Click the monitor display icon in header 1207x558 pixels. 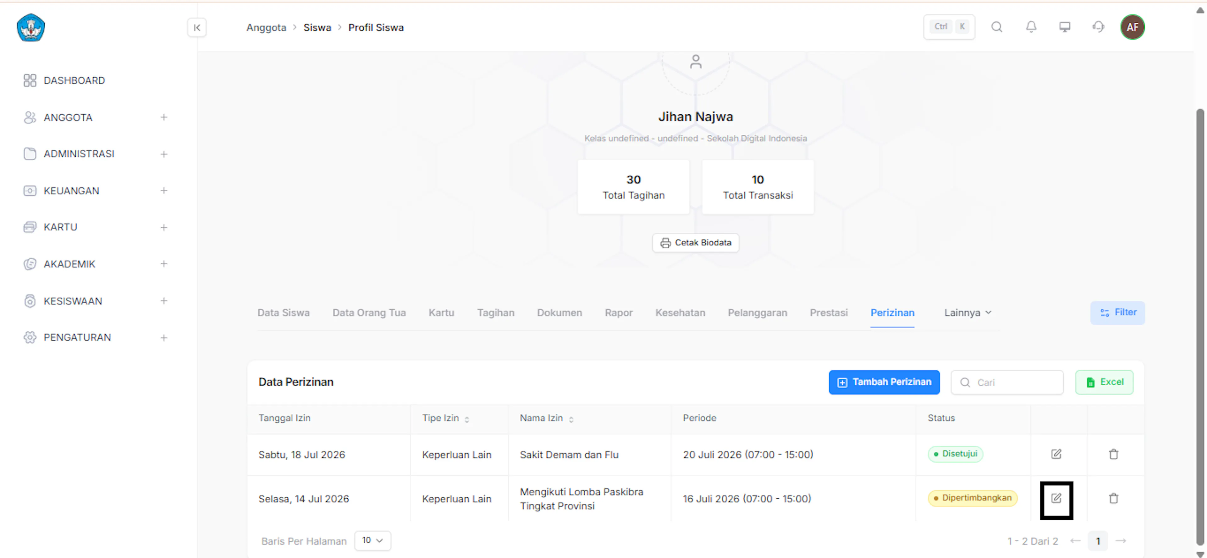point(1065,27)
